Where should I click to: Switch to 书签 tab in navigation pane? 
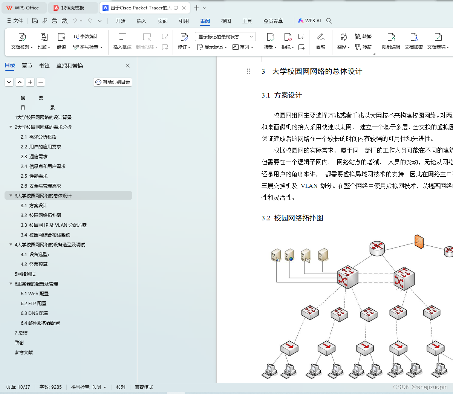tap(44, 66)
